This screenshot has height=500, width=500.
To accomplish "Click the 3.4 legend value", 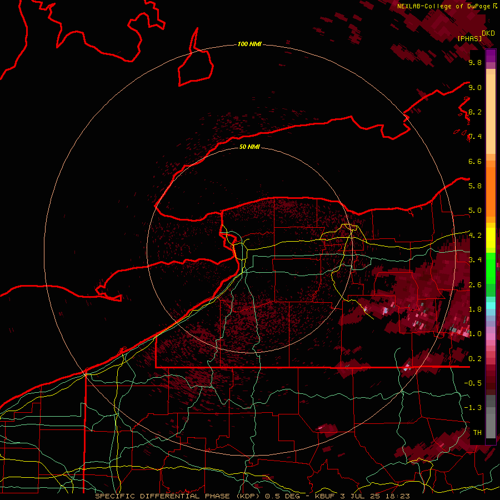I will (x=475, y=260).
